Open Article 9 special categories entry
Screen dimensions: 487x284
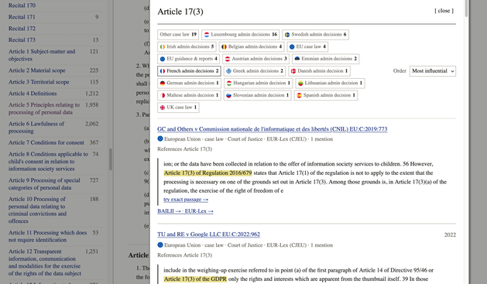[x=44, y=183]
